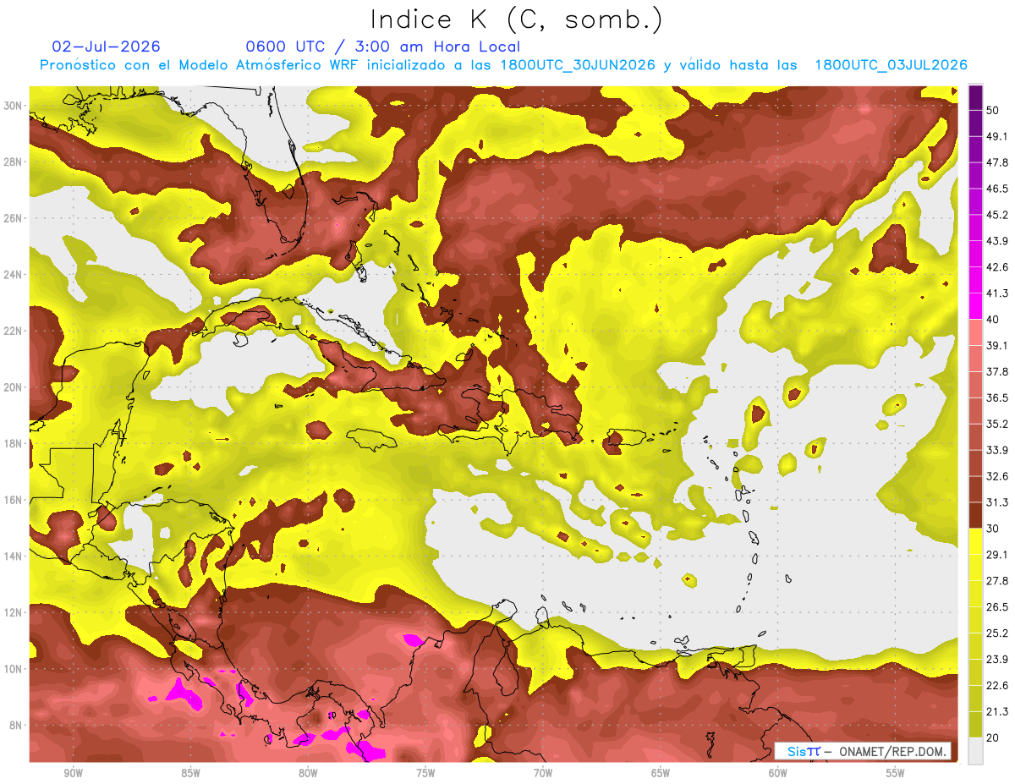Select the olive-yellow swatch just above 20
The height and width of the screenshot is (784, 1015).
tap(976, 725)
